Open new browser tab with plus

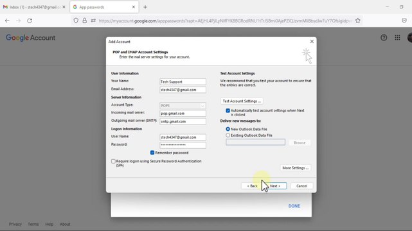(145, 7)
